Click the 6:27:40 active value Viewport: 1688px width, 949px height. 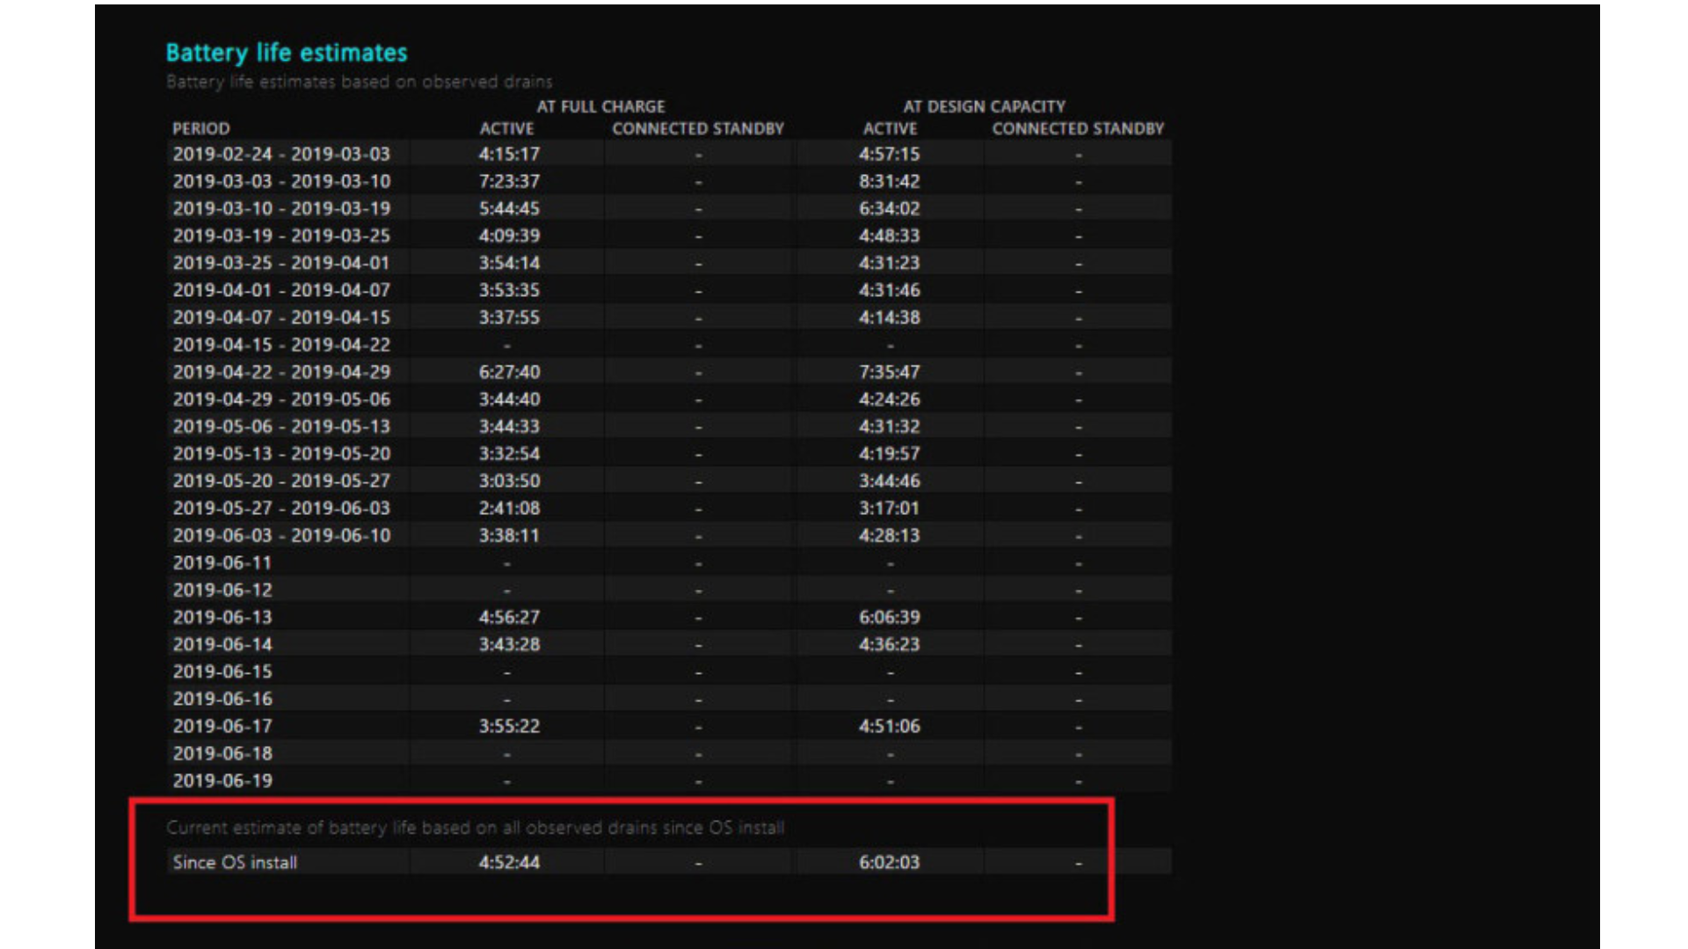(x=509, y=372)
